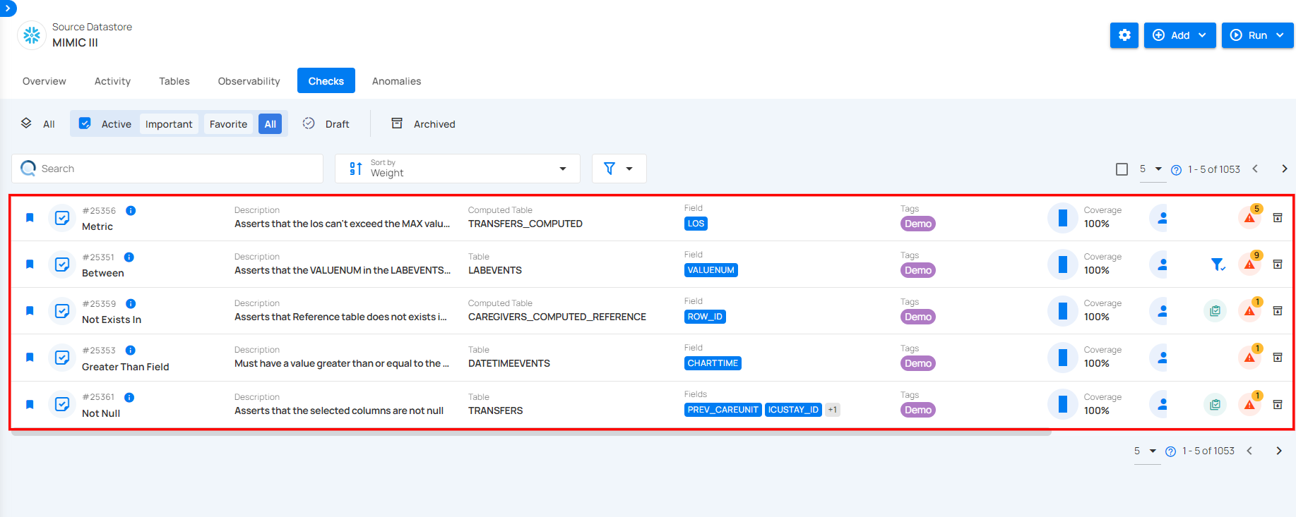This screenshot has height=517, width=1296.
Task: Go to previous page using top arrow
Action: click(1255, 169)
